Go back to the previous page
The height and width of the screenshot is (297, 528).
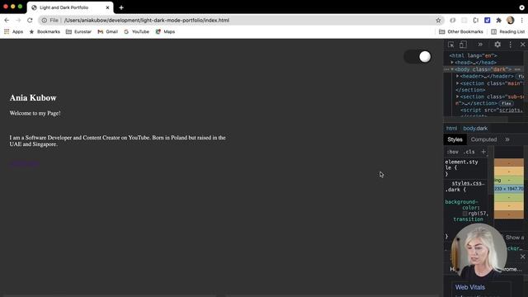(x=7, y=20)
